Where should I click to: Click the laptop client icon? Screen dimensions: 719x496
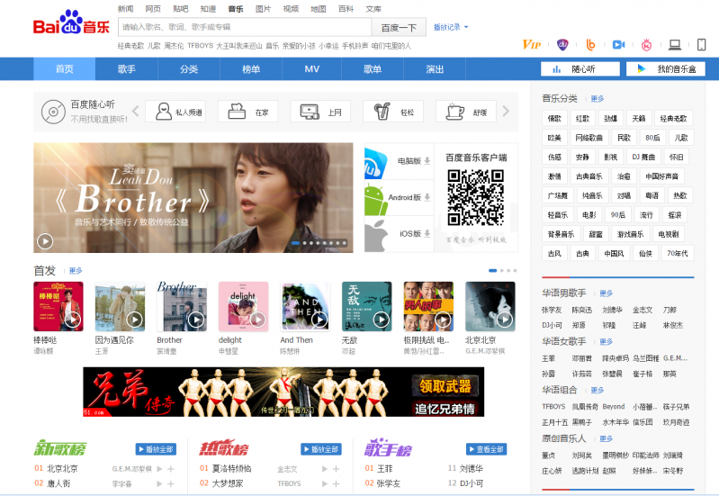click(x=675, y=44)
